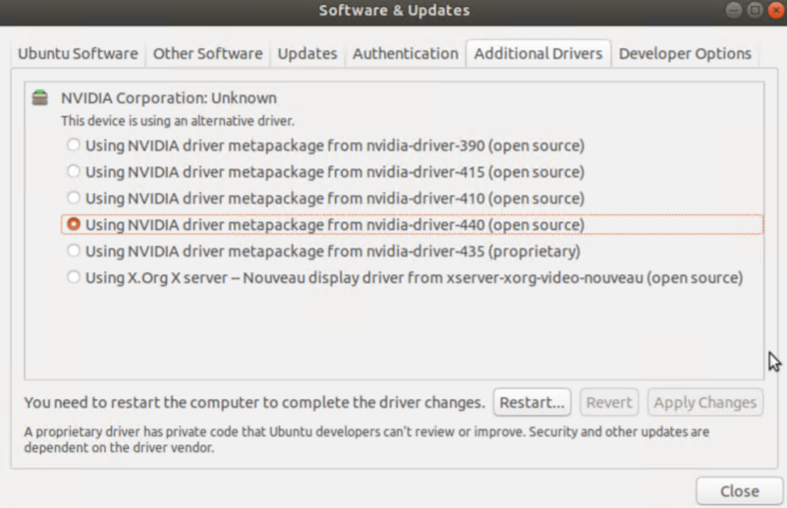Click Apply Changes button
This screenshot has width=787, height=508.
705,402
